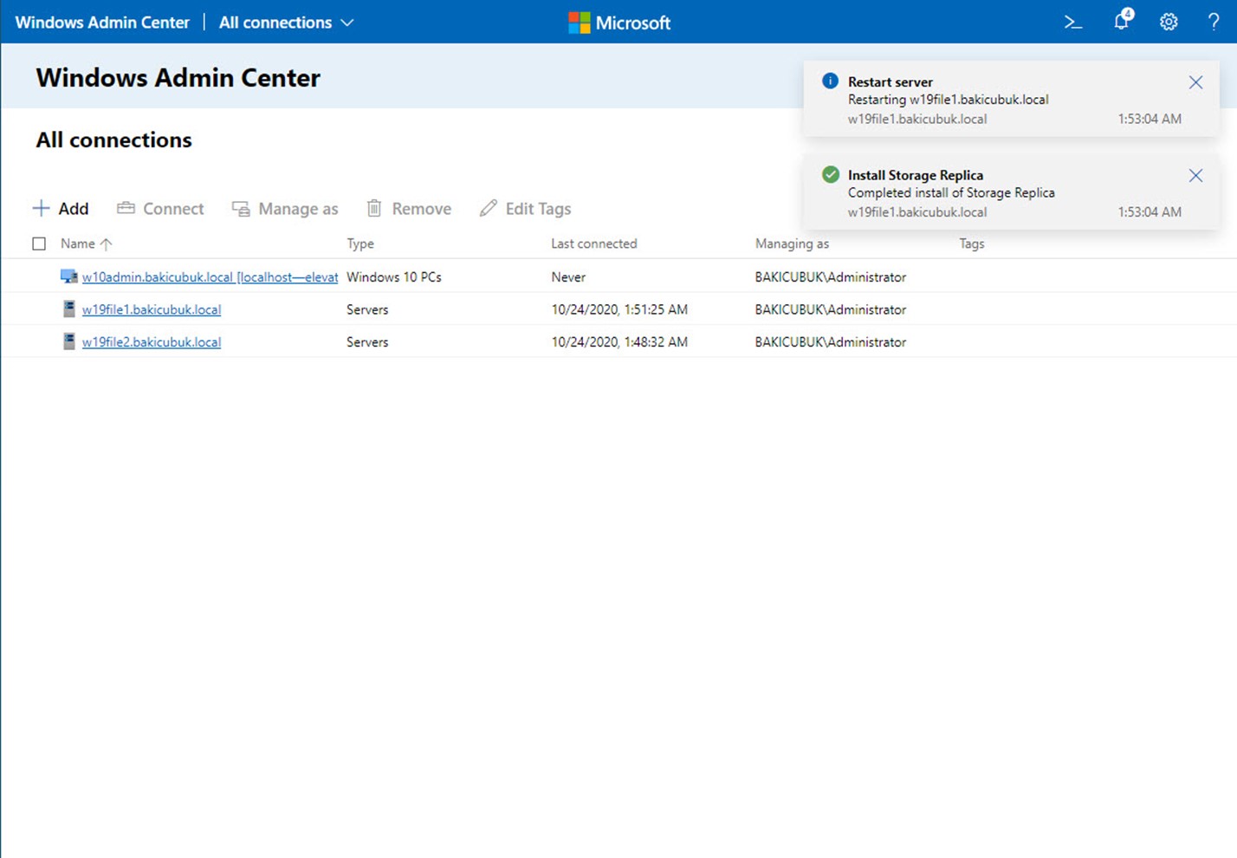This screenshot has height=858, width=1237.
Task: Click the Restart server notification title
Action: pyautogui.click(x=891, y=81)
